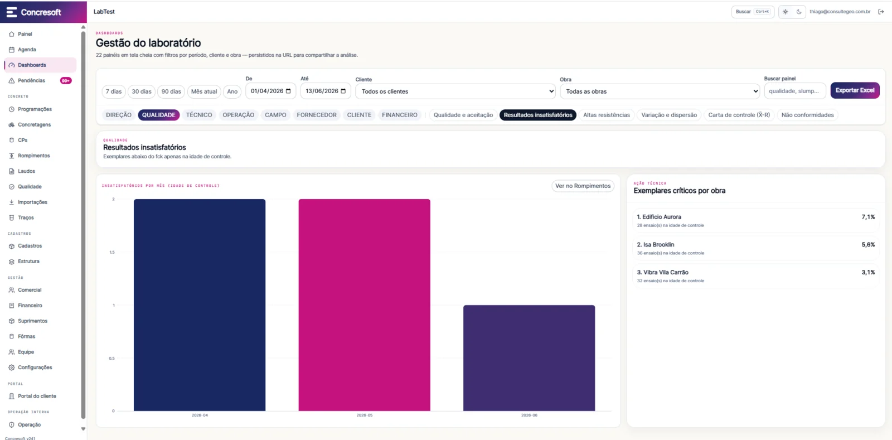The height and width of the screenshot is (440, 892).
Task: Click Ver no Rompimentos button
Action: click(583, 186)
